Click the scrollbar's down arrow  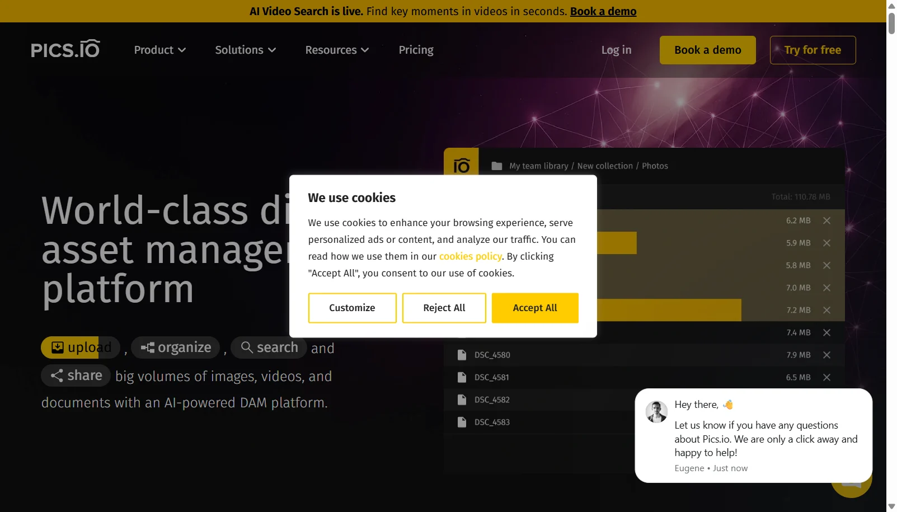click(x=891, y=507)
